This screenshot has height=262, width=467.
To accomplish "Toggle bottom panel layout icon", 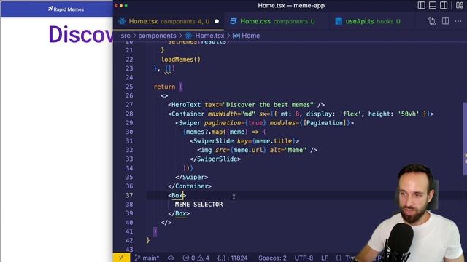I will click(433, 5).
